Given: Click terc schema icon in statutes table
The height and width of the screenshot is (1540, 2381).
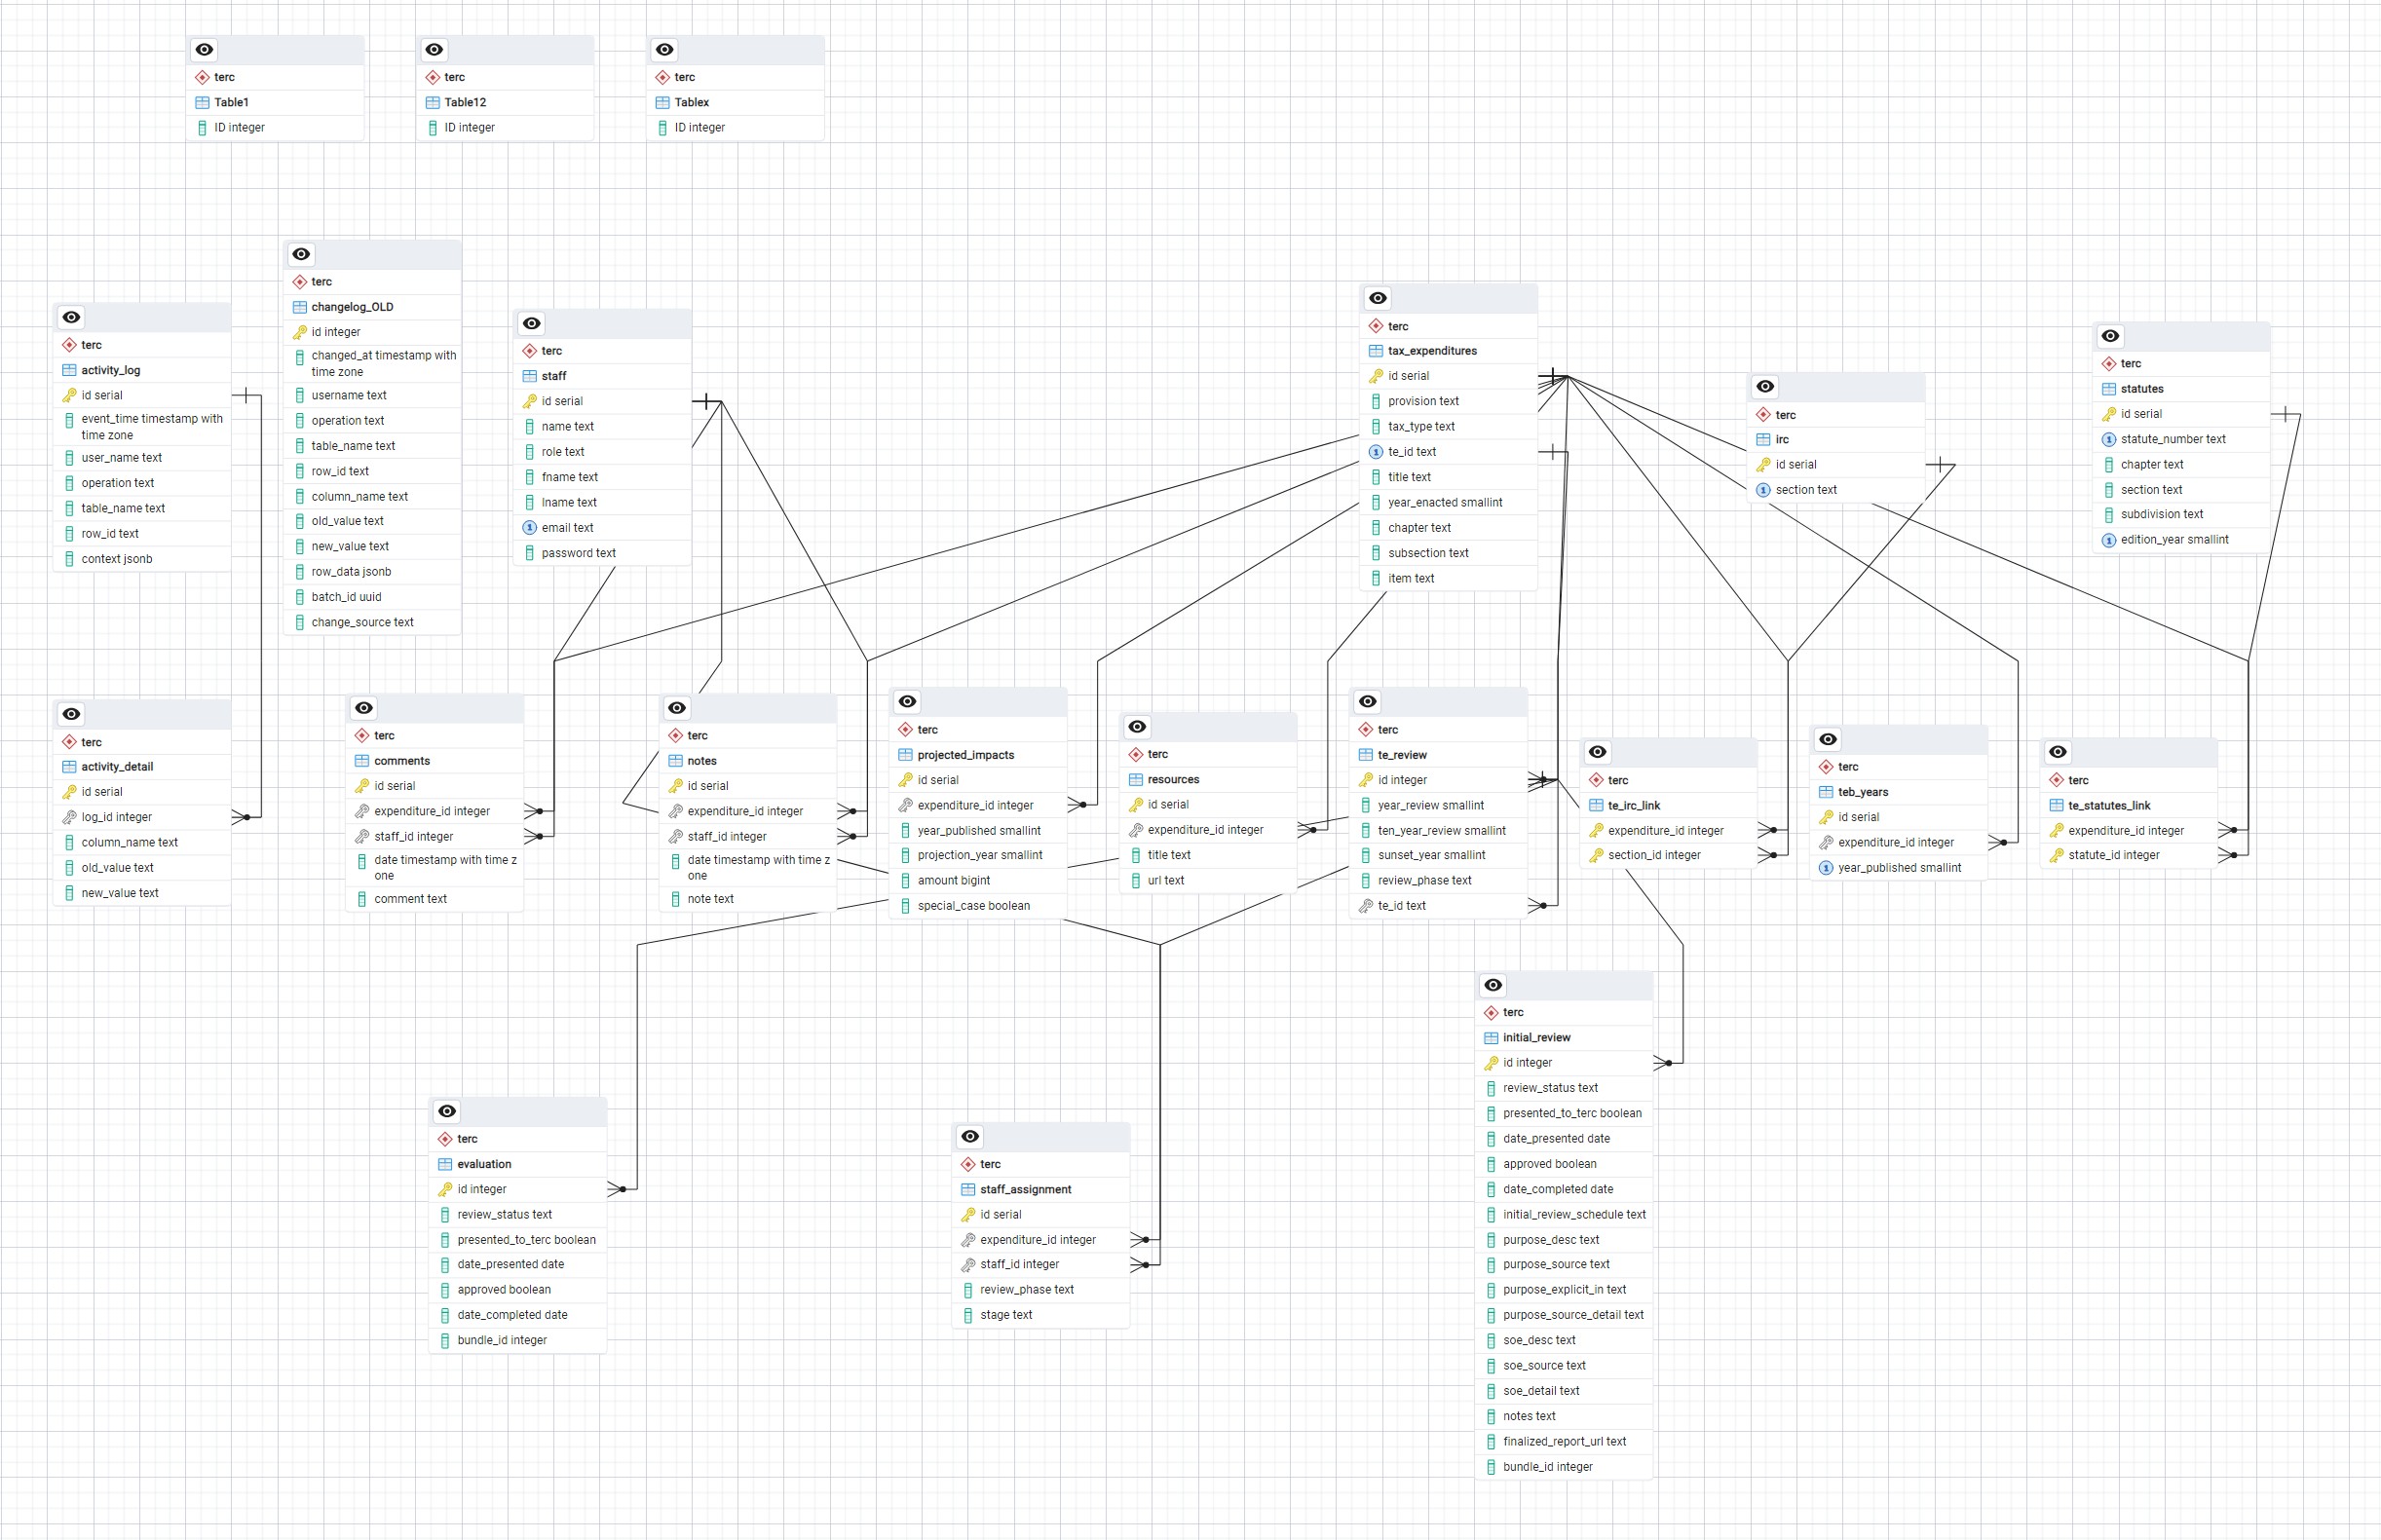Looking at the screenshot, I should [x=2109, y=364].
